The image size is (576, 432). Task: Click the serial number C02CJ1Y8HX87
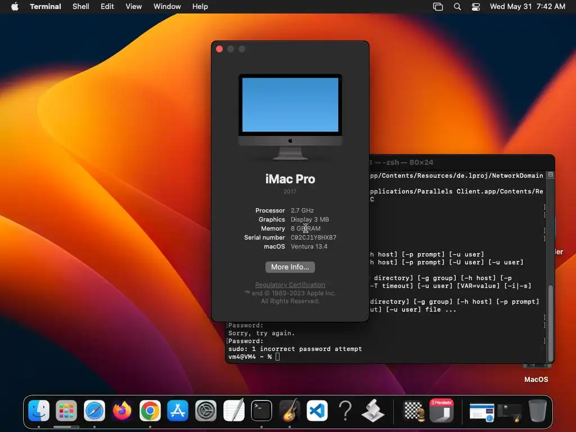coord(313,237)
